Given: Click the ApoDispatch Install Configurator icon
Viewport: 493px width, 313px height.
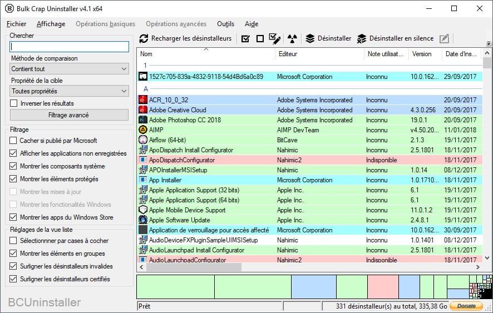Looking at the screenshot, I should (x=143, y=150).
